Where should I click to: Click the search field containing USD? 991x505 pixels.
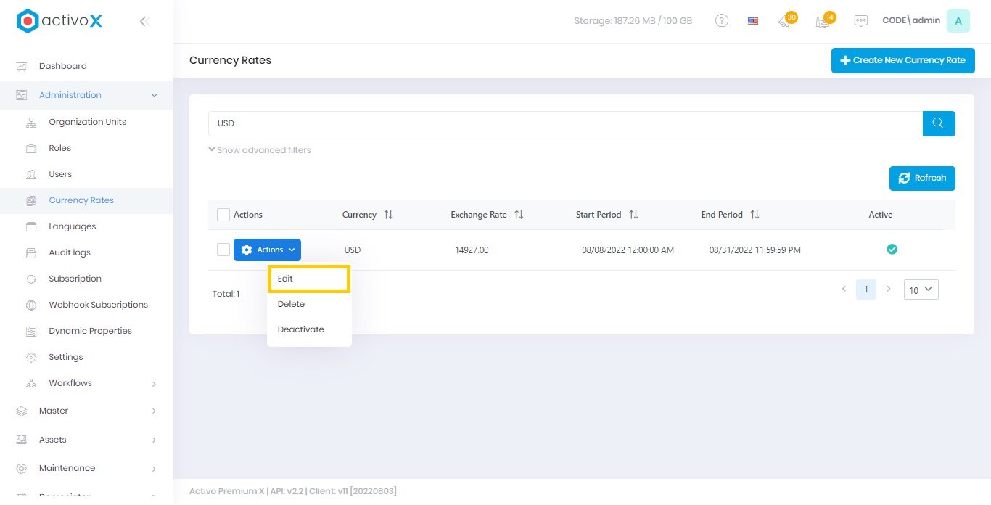(564, 123)
